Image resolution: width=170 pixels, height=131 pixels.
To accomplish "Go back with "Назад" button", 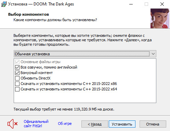I will [x=95, y=124].
